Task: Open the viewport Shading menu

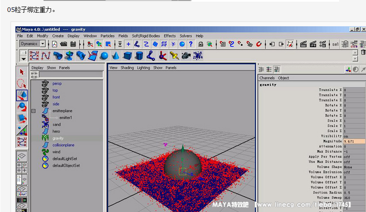Action: 127,68
